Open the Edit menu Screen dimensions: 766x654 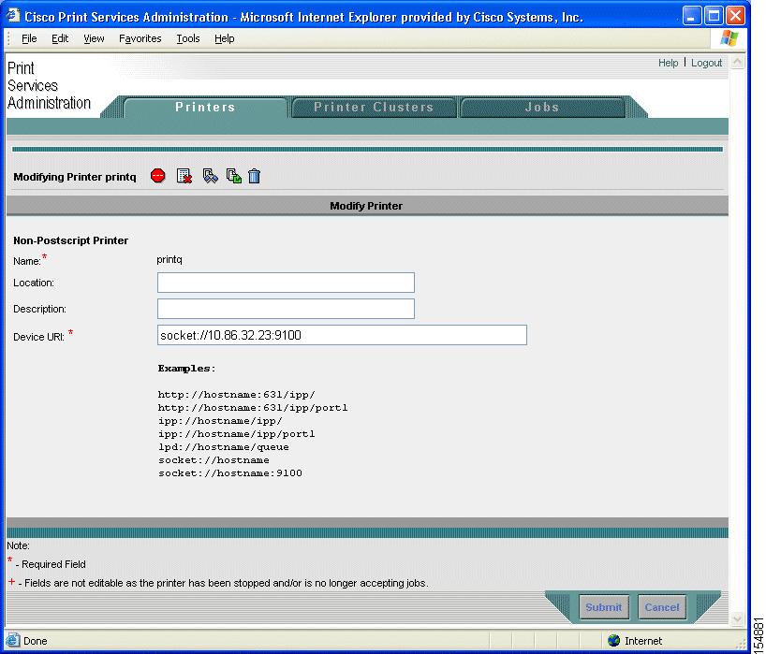(x=60, y=38)
